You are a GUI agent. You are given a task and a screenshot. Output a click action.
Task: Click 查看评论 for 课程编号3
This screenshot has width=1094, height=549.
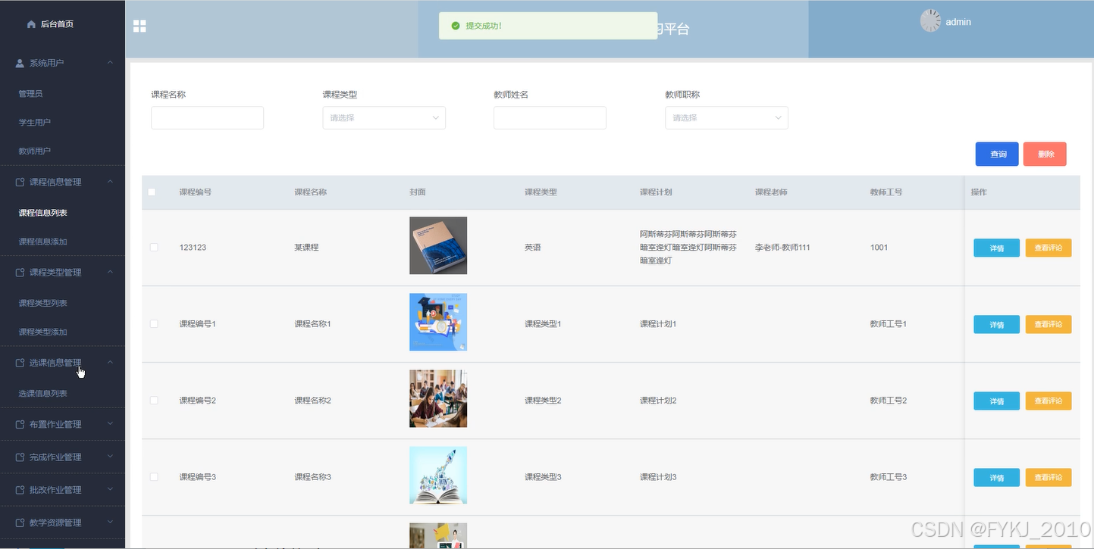click(x=1048, y=477)
